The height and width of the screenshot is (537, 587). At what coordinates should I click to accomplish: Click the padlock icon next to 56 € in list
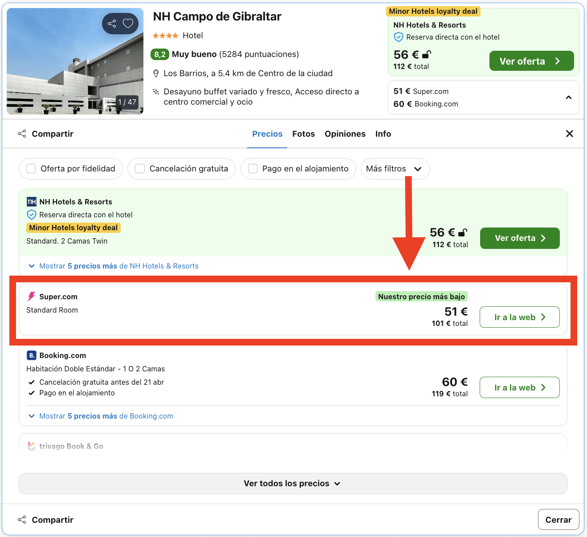click(x=463, y=232)
